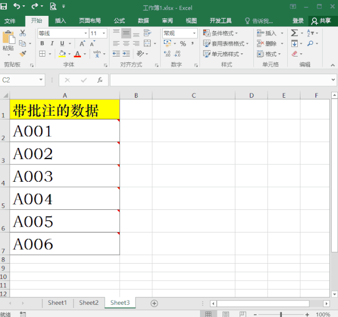This screenshot has height=317, width=338.
Task: Switch to the 插入 Insert ribbon tab
Action: tap(60, 21)
